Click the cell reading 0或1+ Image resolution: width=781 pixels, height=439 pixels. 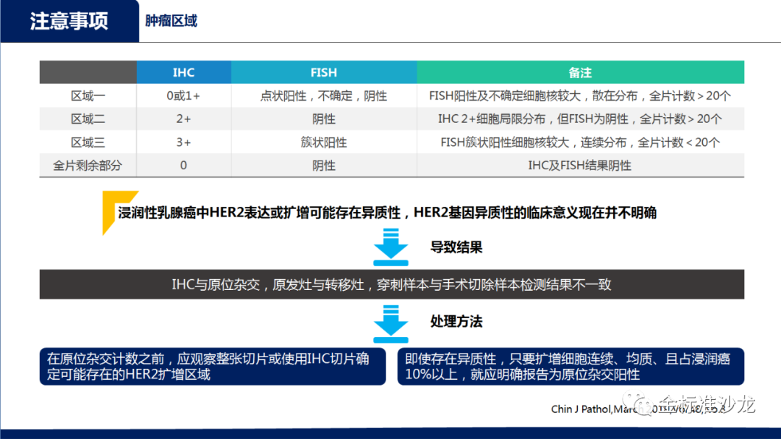pos(184,95)
